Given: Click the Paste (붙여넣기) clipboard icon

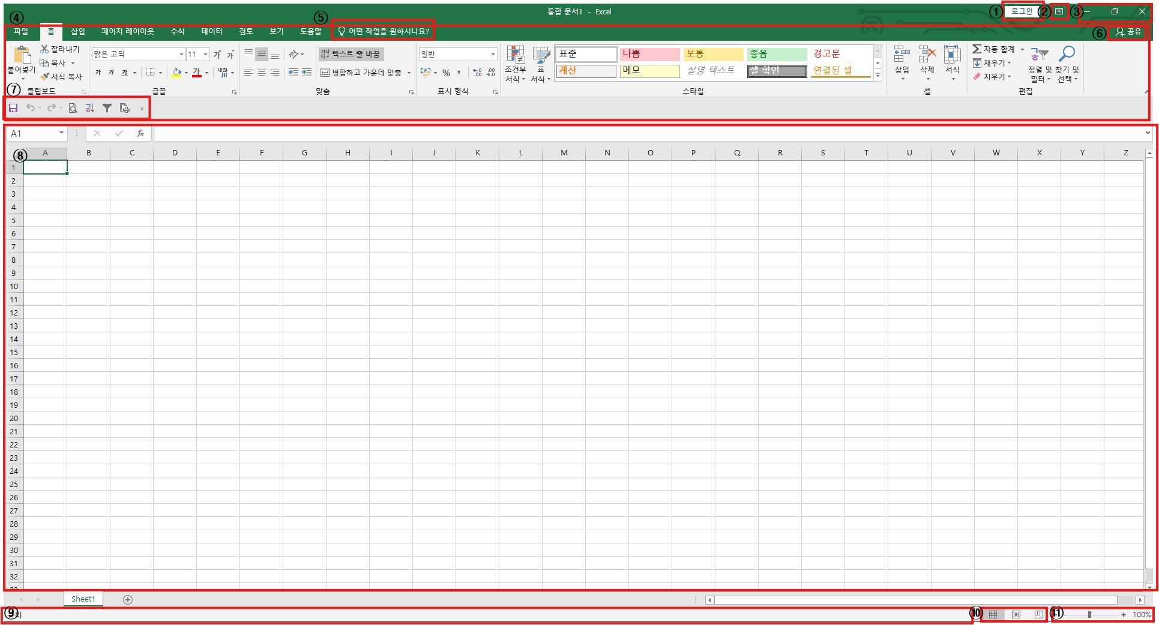Looking at the screenshot, I should click(22, 55).
